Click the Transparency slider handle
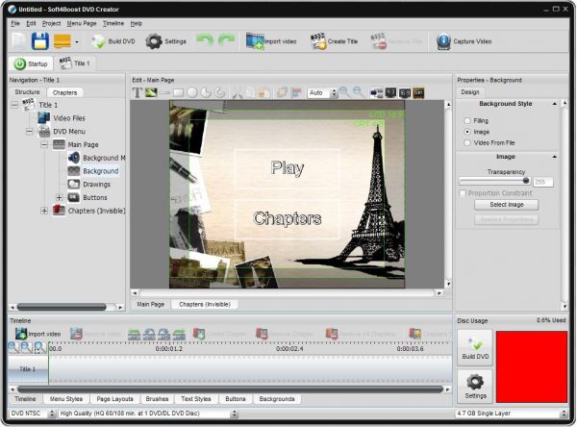Screen dimensions: 577x427 coord(526,180)
